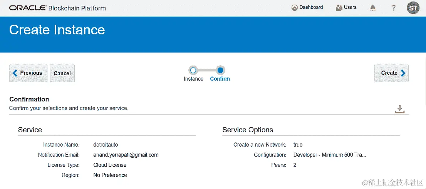This screenshot has height=189, width=426.
Task: Select the Confirm step circle
Action: click(220, 71)
